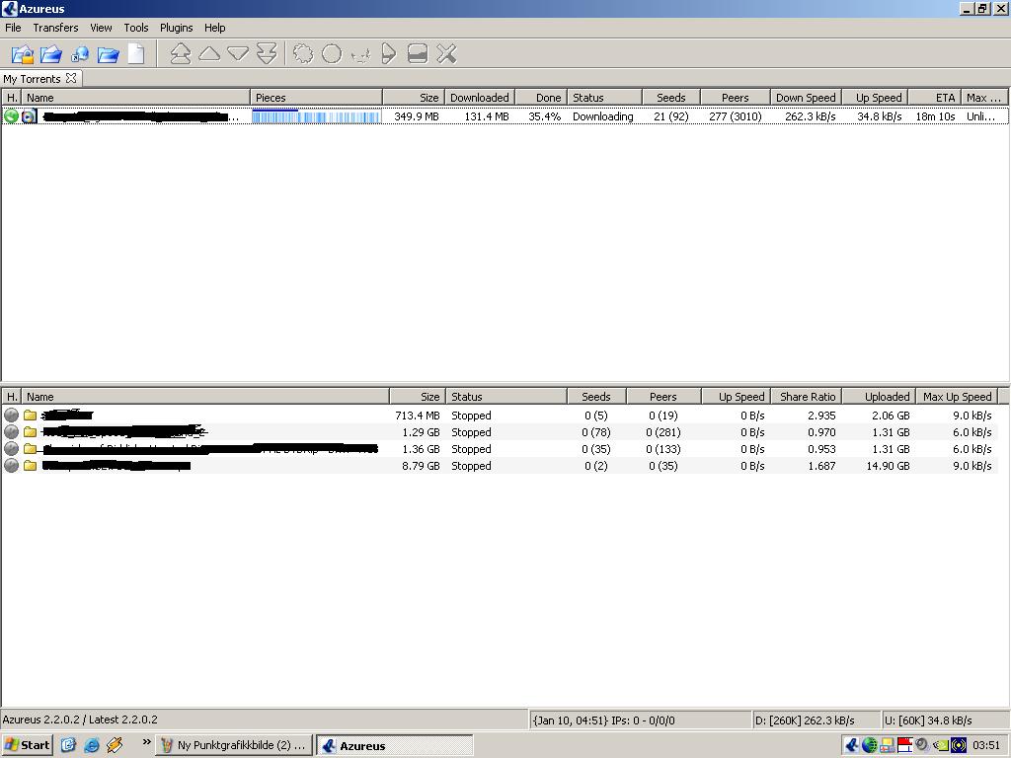This screenshot has width=1011, height=758.
Task: Click folder icon of 1.36 GB torrent
Action: pyautogui.click(x=30, y=449)
